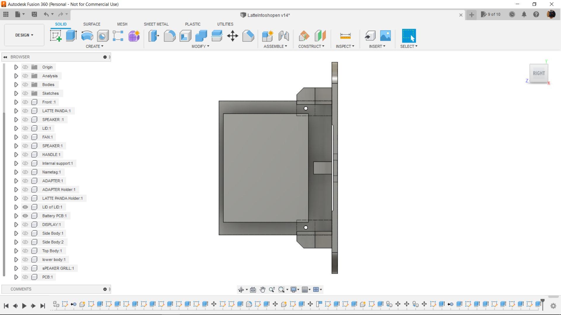This screenshot has height=315, width=561.
Task: Click the Move/Copy tool icon
Action: point(233,36)
